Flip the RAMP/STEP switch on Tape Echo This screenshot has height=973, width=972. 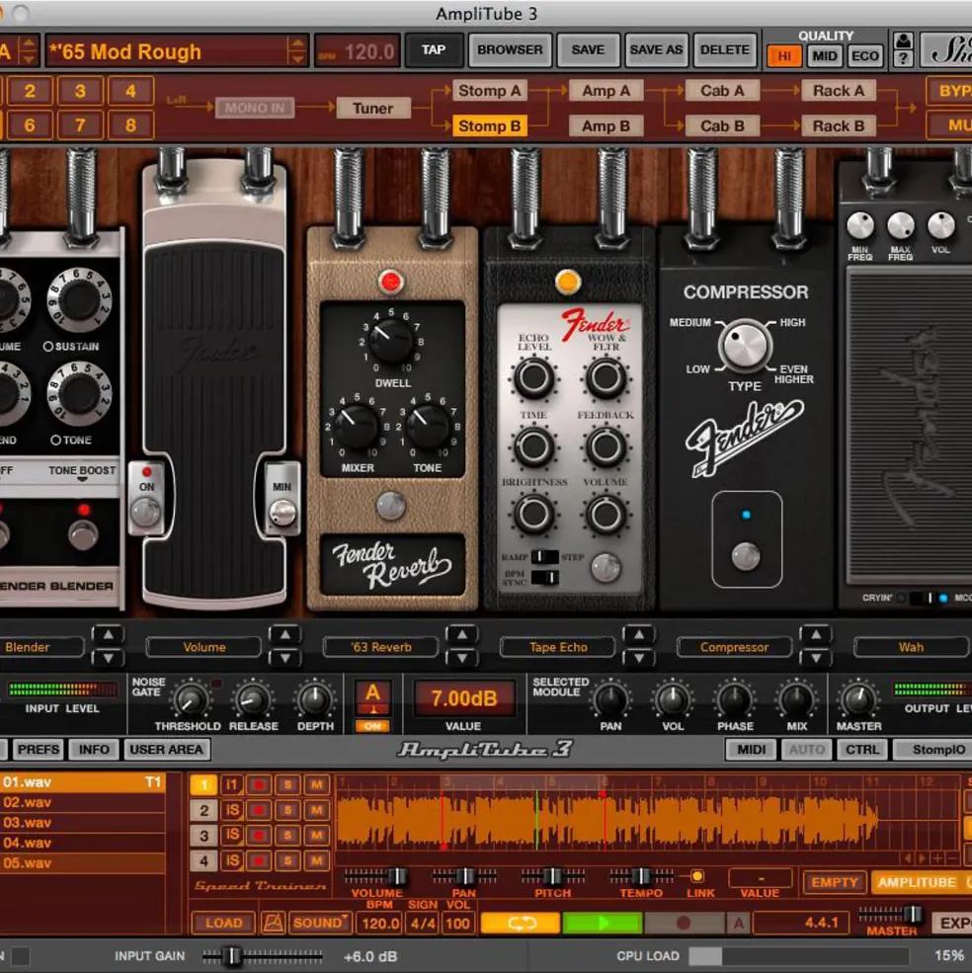point(544,556)
